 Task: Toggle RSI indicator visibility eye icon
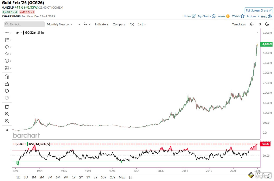point(21,144)
